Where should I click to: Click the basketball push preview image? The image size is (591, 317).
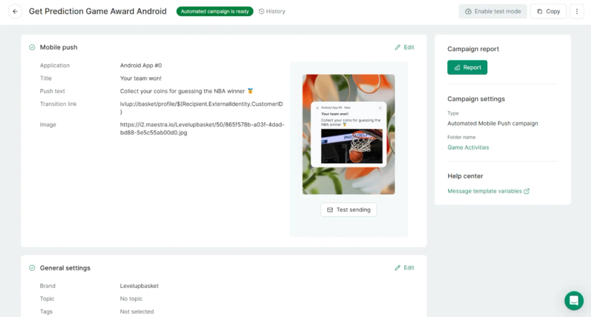(351, 146)
